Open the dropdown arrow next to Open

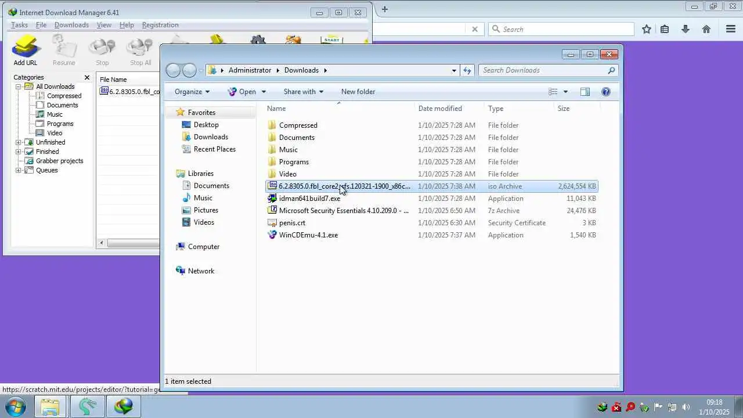[x=264, y=92]
